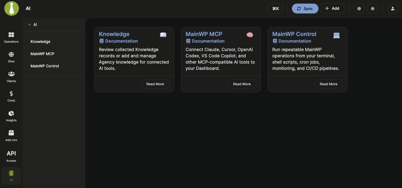Select Knowledge in the AI submenu

(41, 42)
